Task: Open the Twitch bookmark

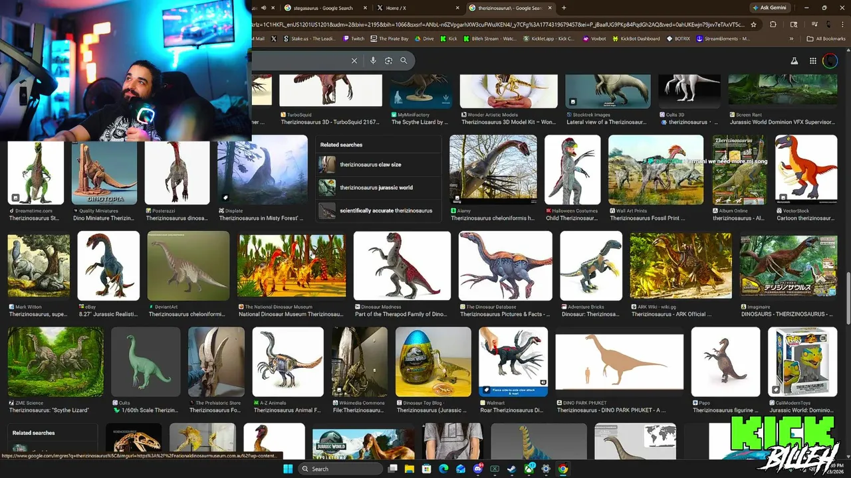Action: point(354,39)
